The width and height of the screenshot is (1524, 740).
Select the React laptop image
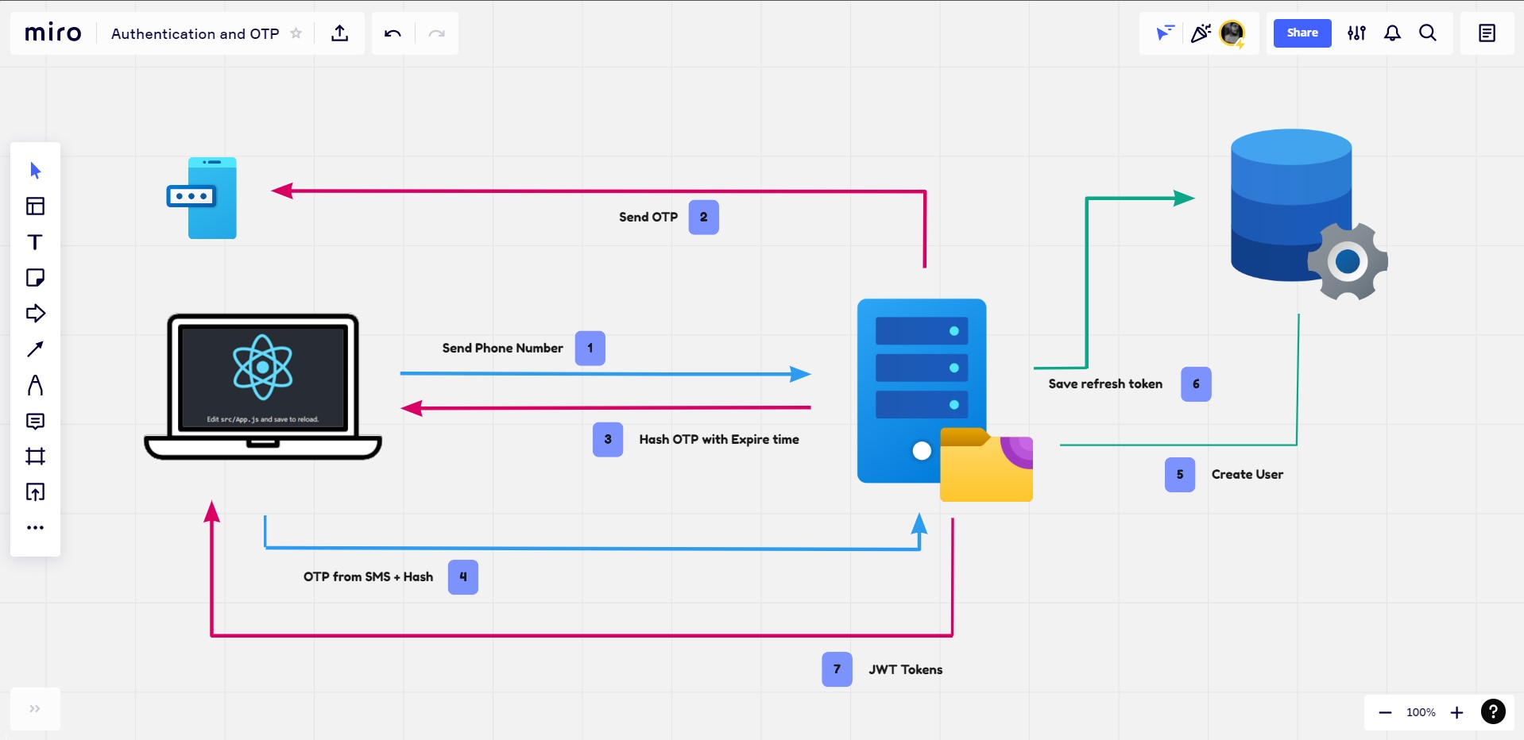[x=263, y=387]
